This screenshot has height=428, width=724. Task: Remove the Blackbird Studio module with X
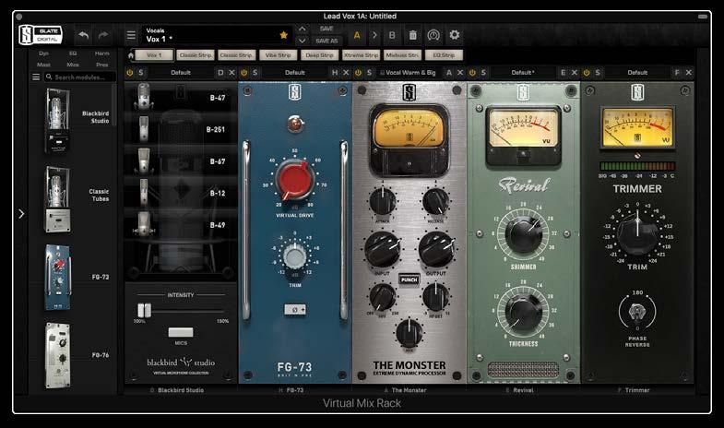(x=231, y=73)
